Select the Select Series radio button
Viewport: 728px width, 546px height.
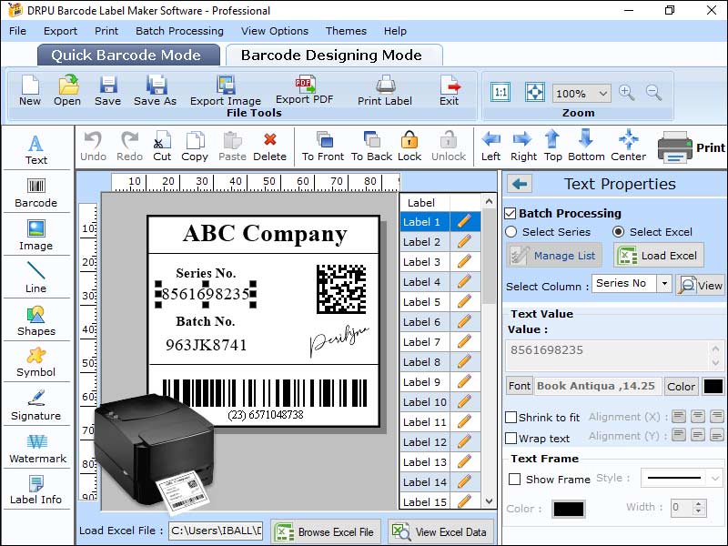(x=511, y=232)
